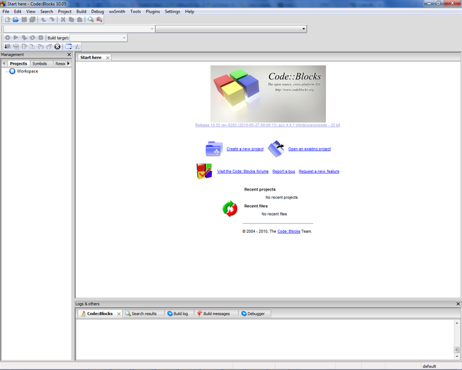Click the Cut scissors icon
This screenshot has width=462, height=370.
pyautogui.click(x=63, y=19)
